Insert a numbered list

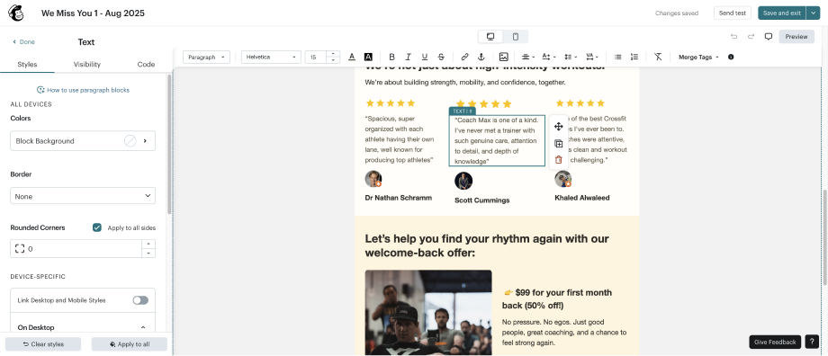tap(634, 57)
